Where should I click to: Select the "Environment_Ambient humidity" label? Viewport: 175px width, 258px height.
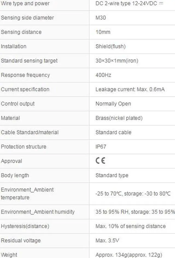[38, 212]
